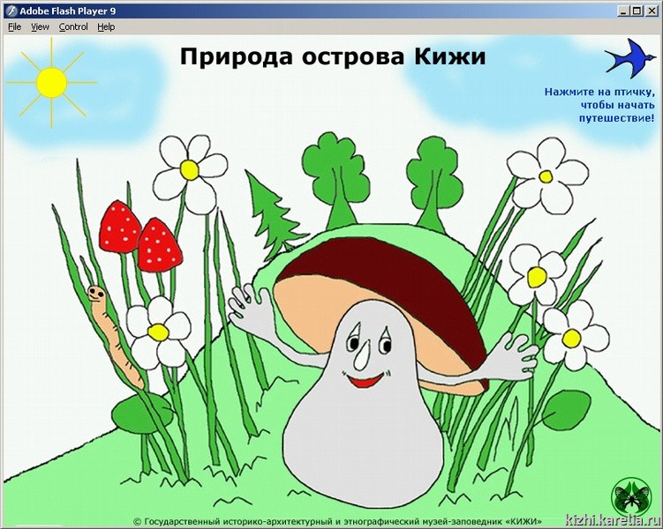Click the yellow sun in the sky
Image resolution: width=663 pixels, height=529 pixels.
pos(51,82)
